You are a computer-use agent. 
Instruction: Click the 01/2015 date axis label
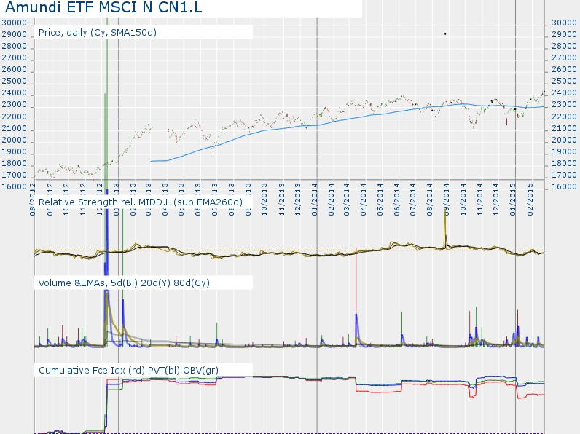tap(513, 200)
